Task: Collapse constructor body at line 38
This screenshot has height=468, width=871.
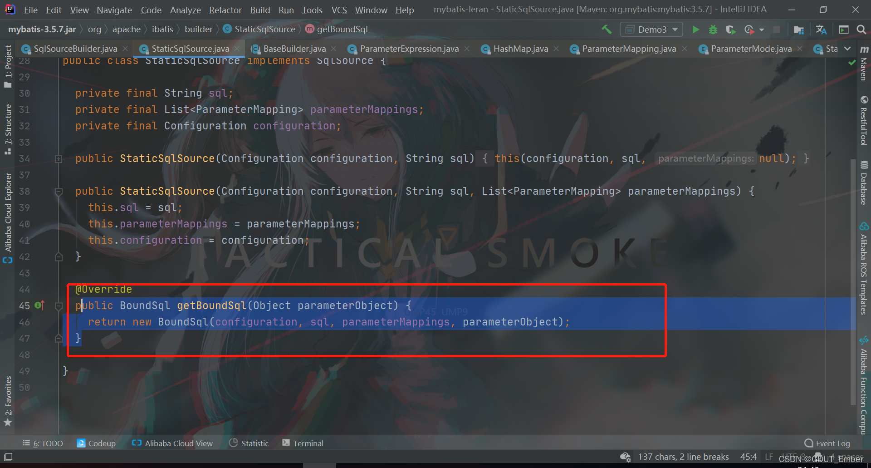Action: coord(59,192)
